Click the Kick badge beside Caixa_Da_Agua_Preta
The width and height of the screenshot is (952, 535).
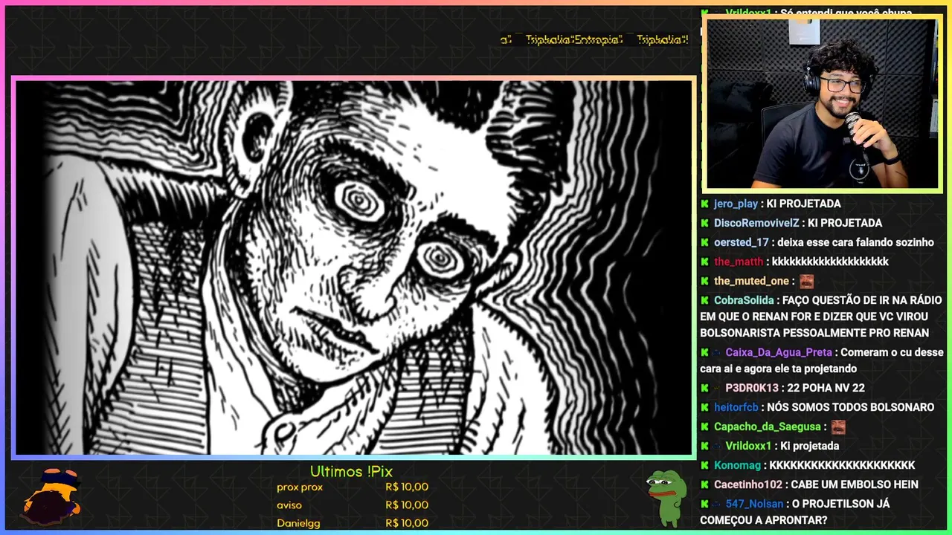(x=704, y=352)
